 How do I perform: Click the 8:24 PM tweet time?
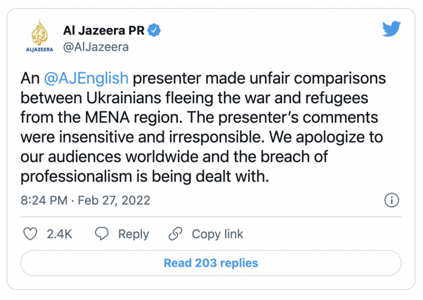(44, 201)
